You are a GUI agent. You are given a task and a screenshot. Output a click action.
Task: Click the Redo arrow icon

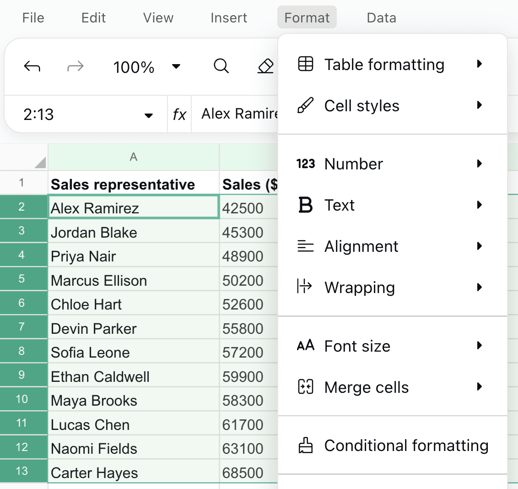[75, 66]
